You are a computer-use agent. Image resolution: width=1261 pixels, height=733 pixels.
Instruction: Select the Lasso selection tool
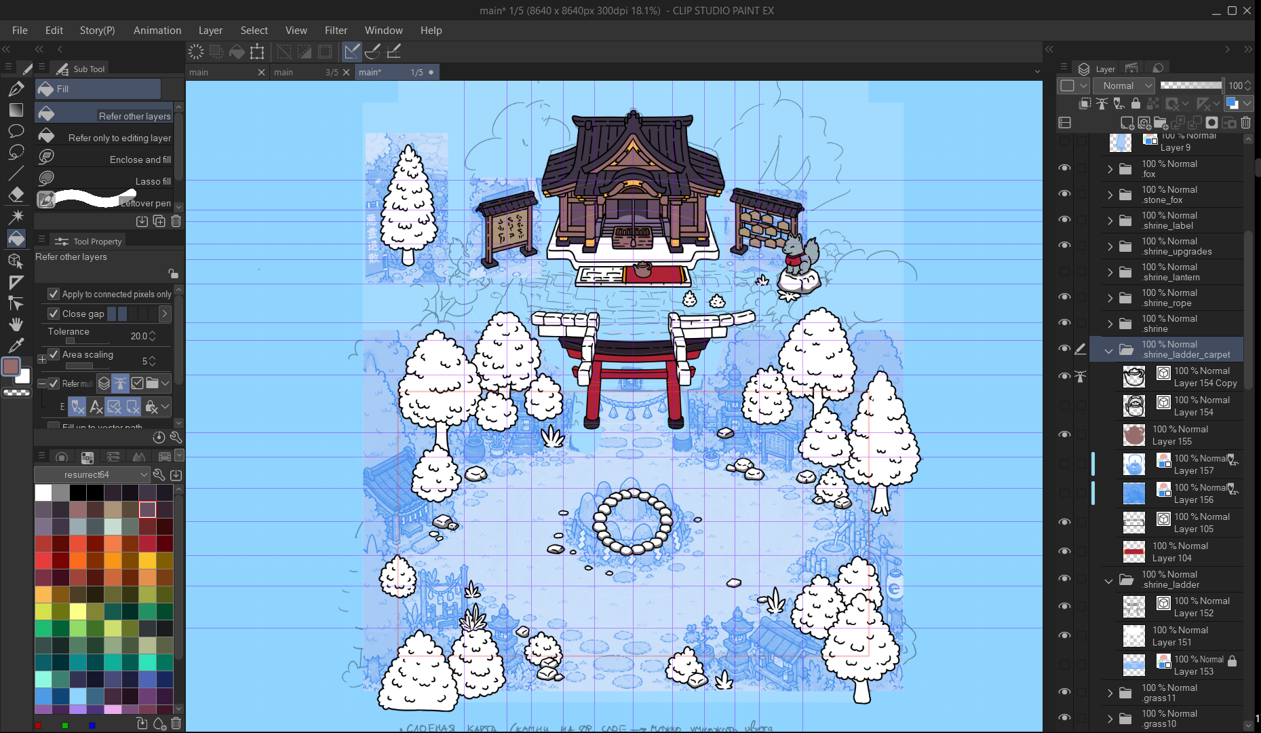[16, 152]
